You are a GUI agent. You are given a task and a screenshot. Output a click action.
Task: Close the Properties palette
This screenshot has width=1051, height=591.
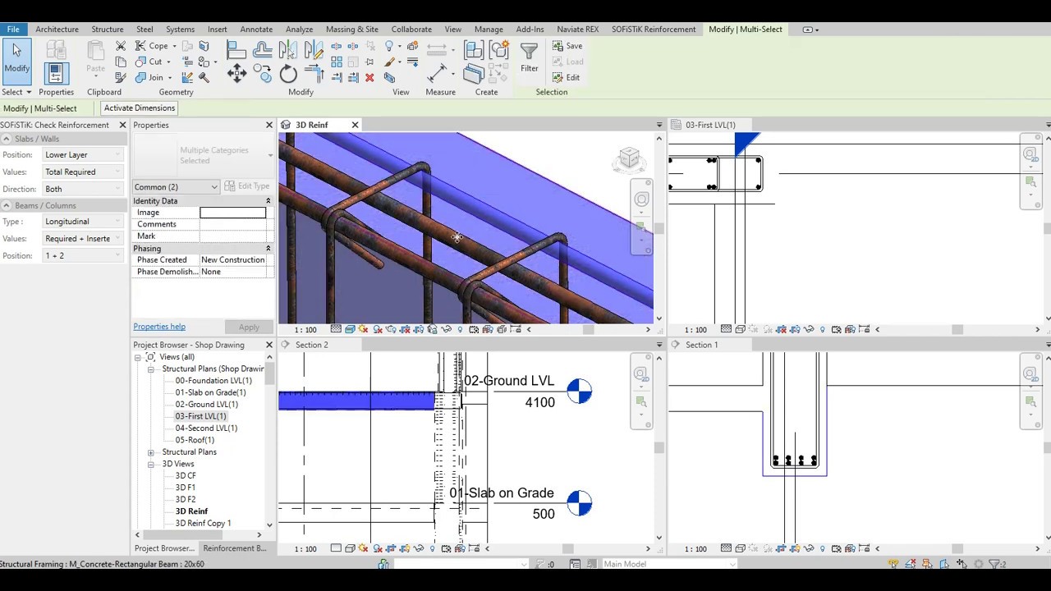coord(268,125)
